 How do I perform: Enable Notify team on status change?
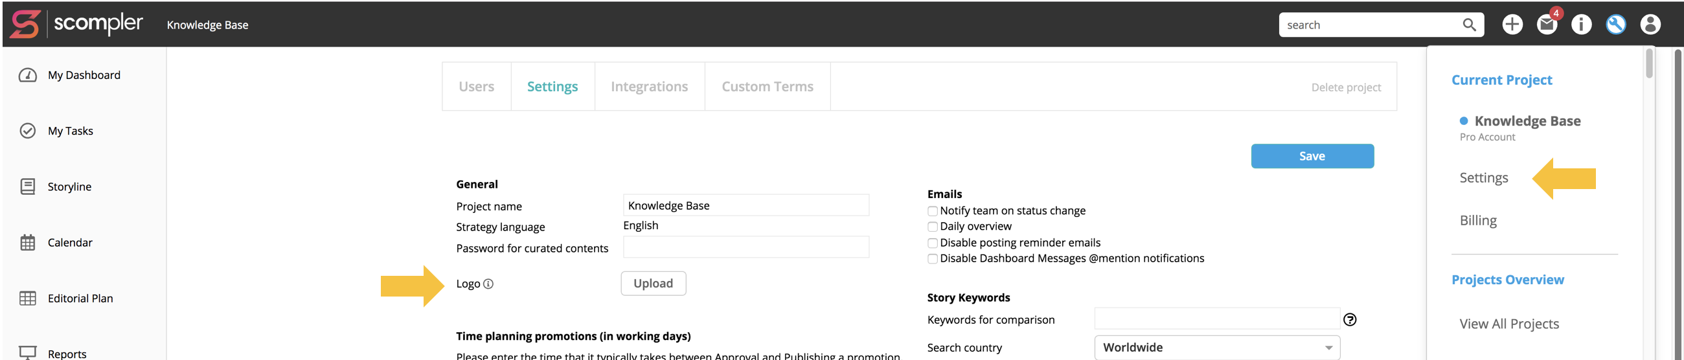[x=932, y=211]
